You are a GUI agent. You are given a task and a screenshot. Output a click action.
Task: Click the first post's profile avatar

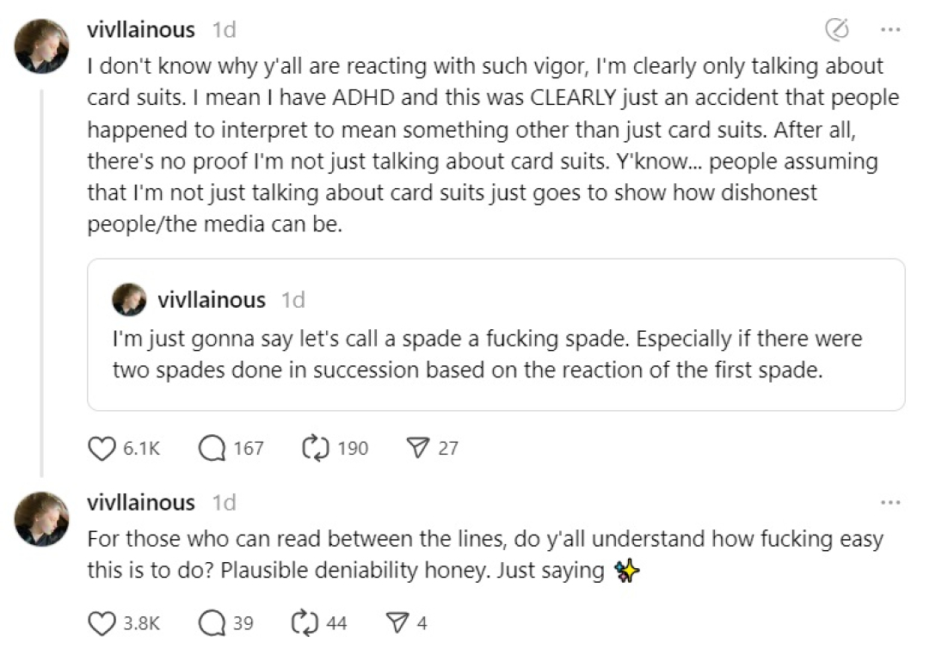42,46
